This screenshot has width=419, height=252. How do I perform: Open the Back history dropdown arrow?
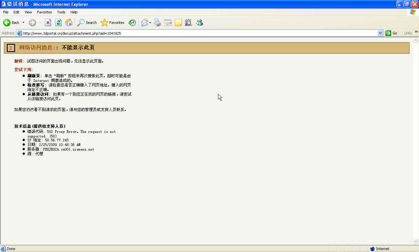pyautogui.click(x=23, y=23)
